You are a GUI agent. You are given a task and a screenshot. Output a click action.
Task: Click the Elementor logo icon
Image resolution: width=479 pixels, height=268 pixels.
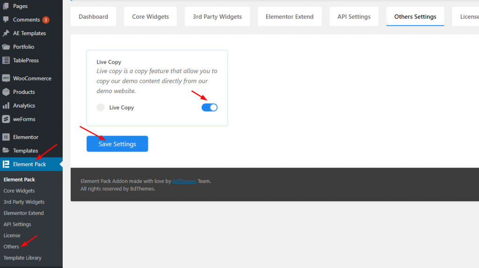(x=6, y=137)
